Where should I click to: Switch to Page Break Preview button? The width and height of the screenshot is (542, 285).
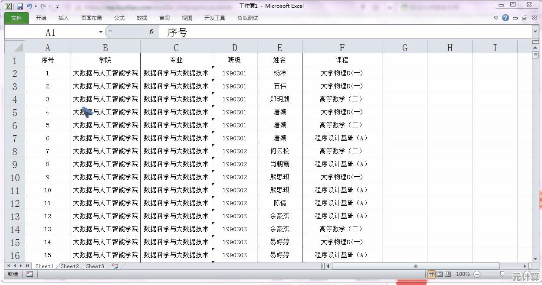click(448, 274)
